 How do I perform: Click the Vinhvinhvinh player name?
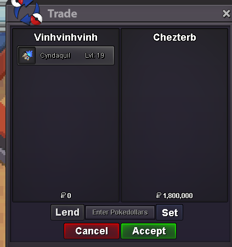(x=66, y=37)
